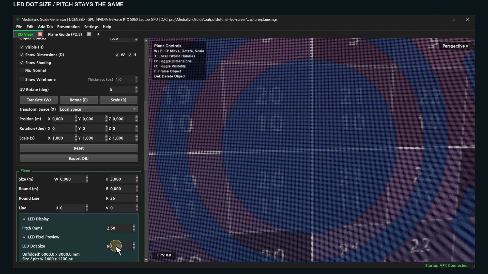Click the Pitch (mm) stepper arrows
Screen dimensions: 488x274
(x=134, y=228)
